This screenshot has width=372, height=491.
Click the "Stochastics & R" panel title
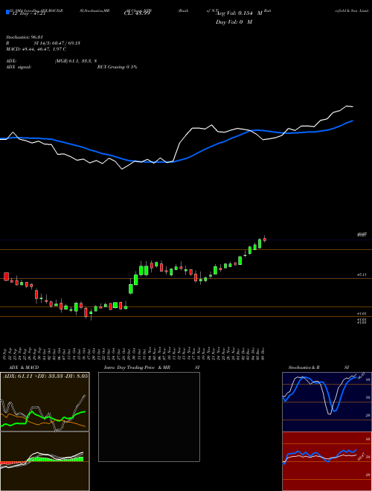point(304,368)
